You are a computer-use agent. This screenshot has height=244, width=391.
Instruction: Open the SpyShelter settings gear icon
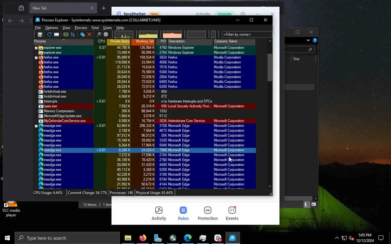pos(243,14)
